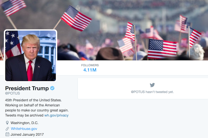Open the wh.gov/privacy link
The image size is (208, 138).
coord(57,115)
